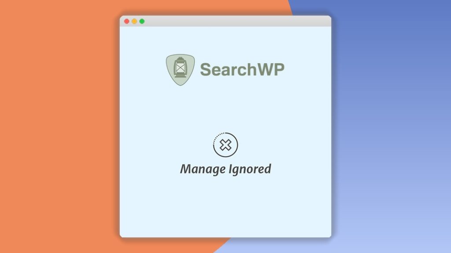451x253 pixels.
Task: Open the Manage Ignored label
Action: click(225, 169)
